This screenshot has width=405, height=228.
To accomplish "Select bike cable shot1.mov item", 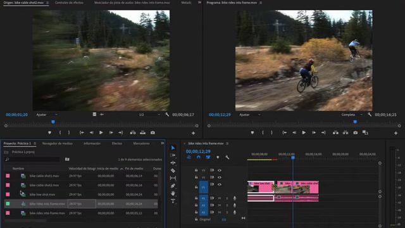I will tap(44, 176).
